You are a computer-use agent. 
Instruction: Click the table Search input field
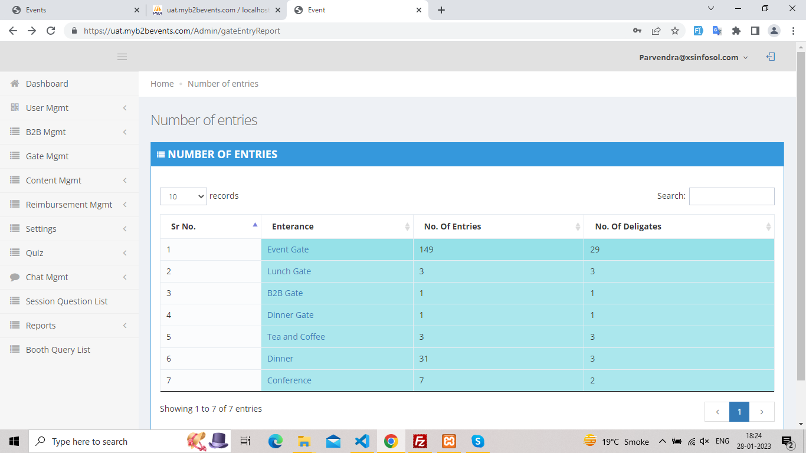click(x=731, y=196)
